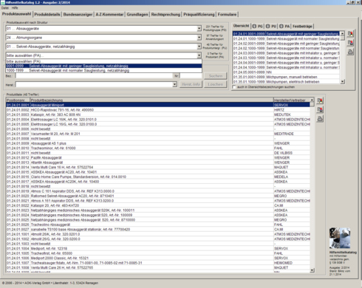Click the Suchen button
Image resolution: width=362 pixels, height=288 pixels.
coord(216,76)
